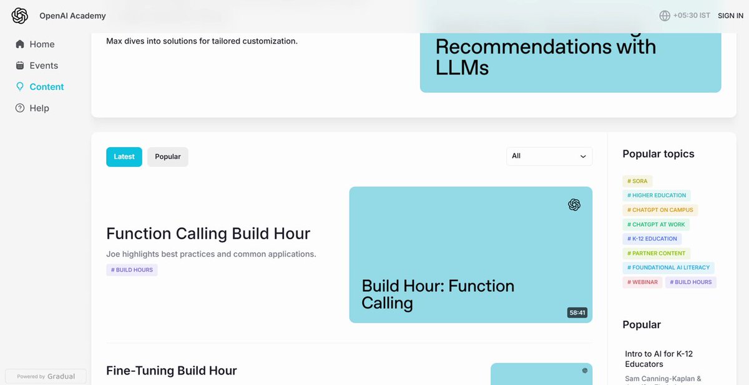Click 'Max dives into solutions' description text
Viewport: 749px width, 385px height.
click(202, 41)
